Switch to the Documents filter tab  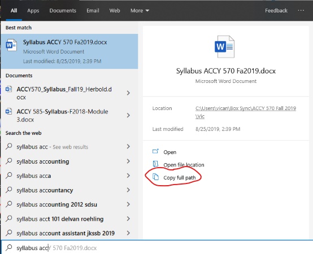point(63,11)
